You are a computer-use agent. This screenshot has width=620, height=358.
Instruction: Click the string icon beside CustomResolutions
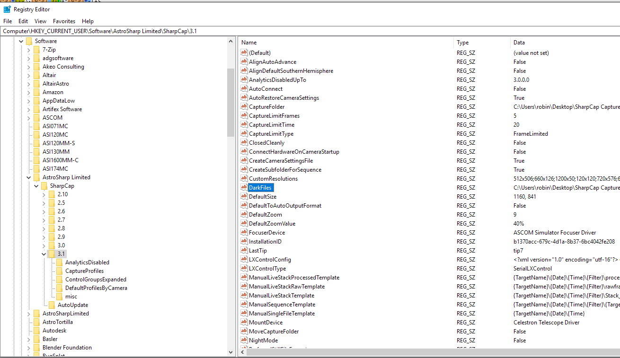point(244,179)
